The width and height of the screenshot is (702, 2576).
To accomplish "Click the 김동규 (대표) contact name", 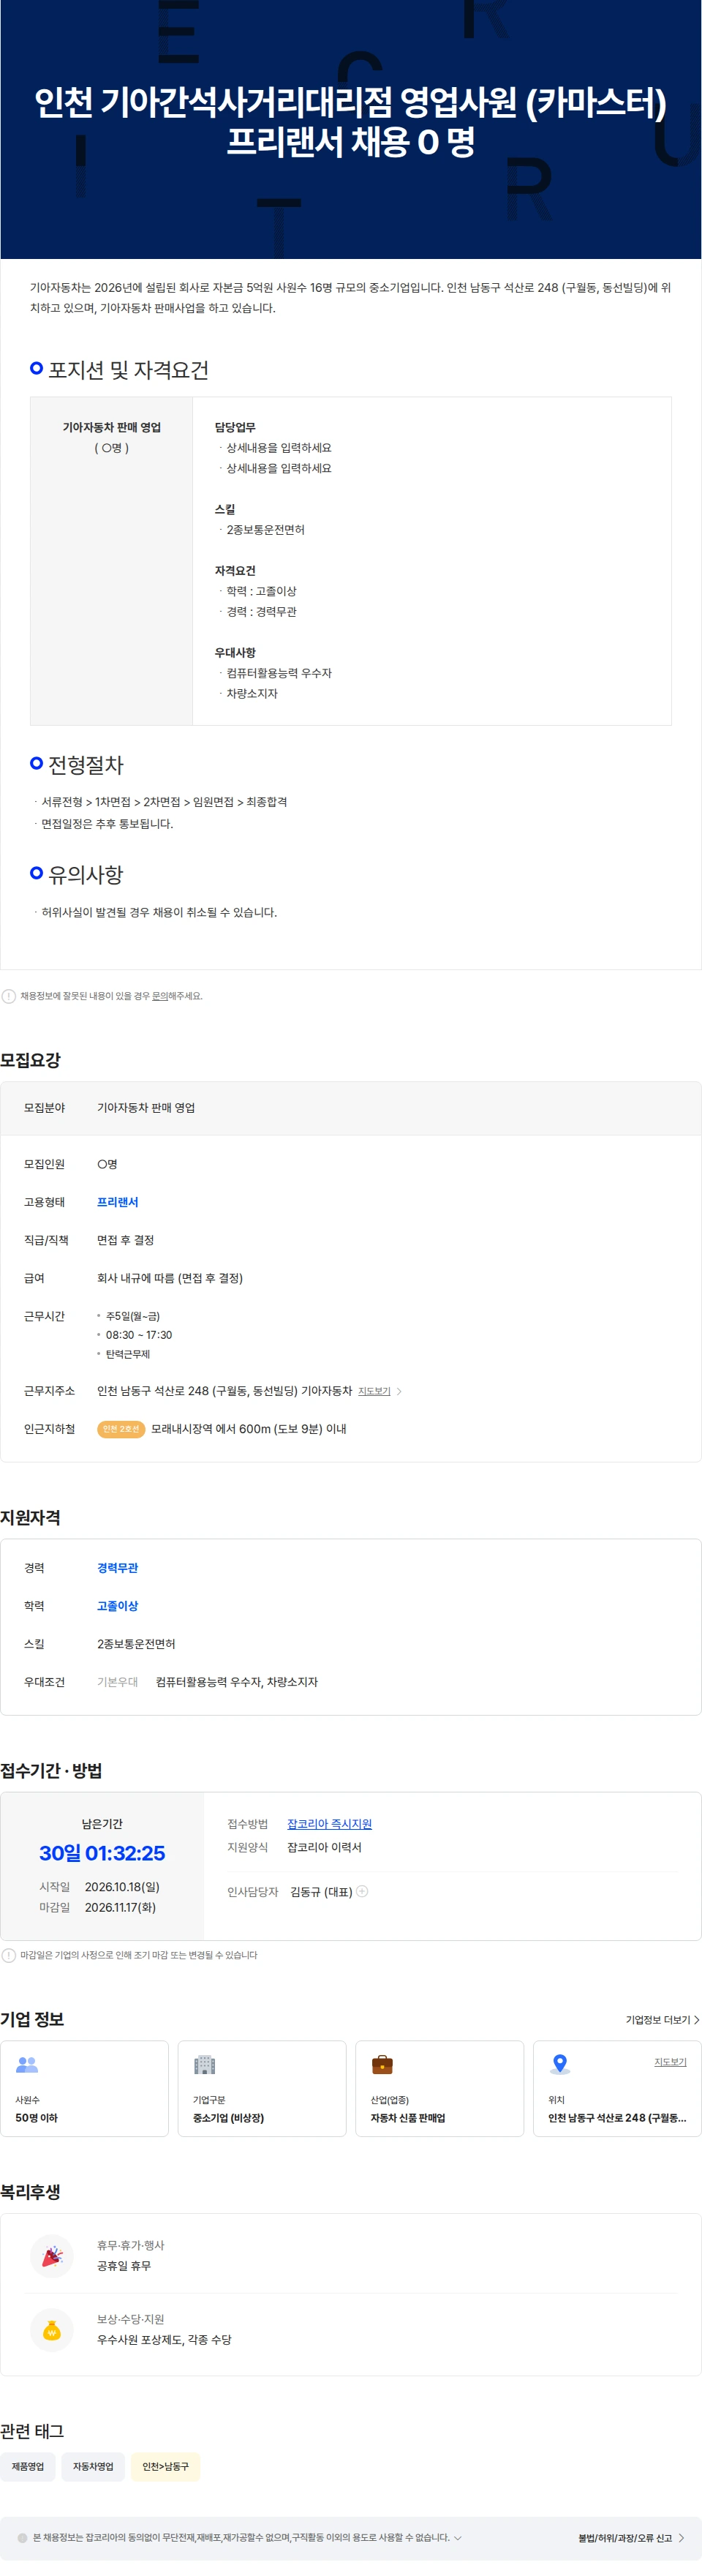I will pyautogui.click(x=321, y=1892).
